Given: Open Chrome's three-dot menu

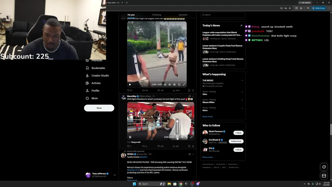Looking at the screenshot, I should [x=330, y=8].
